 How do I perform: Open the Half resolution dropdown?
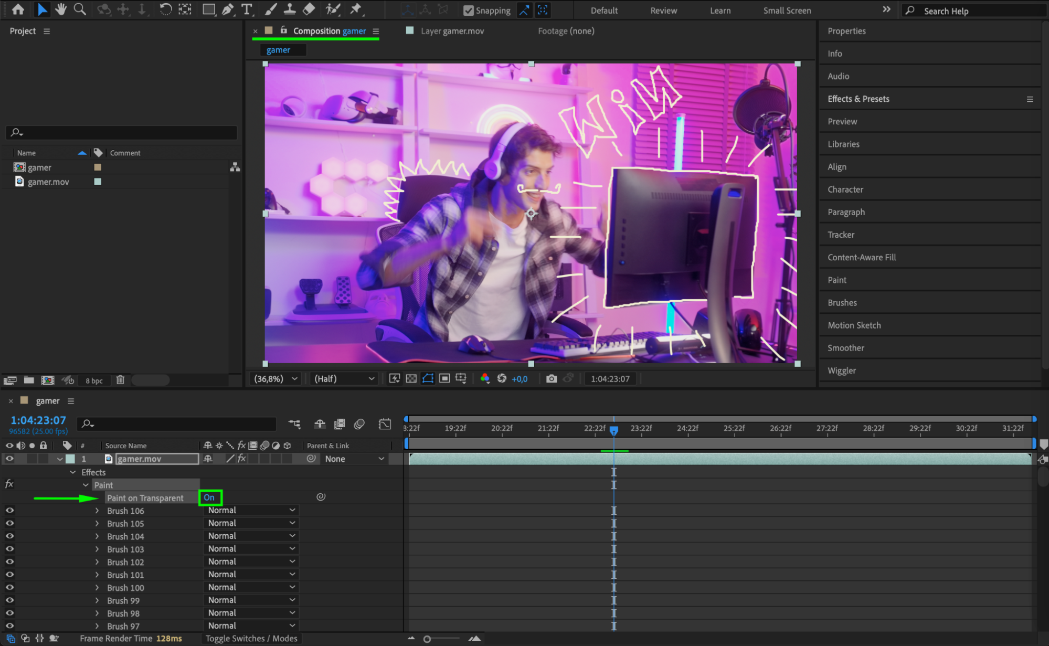pyautogui.click(x=344, y=378)
